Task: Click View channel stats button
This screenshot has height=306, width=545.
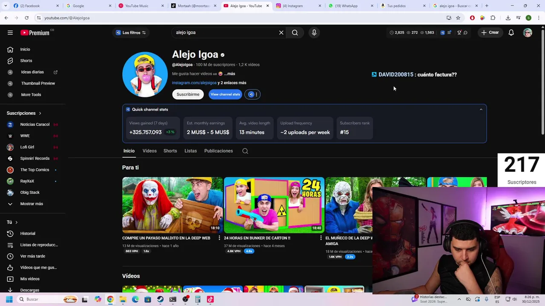Action: pyautogui.click(x=225, y=94)
